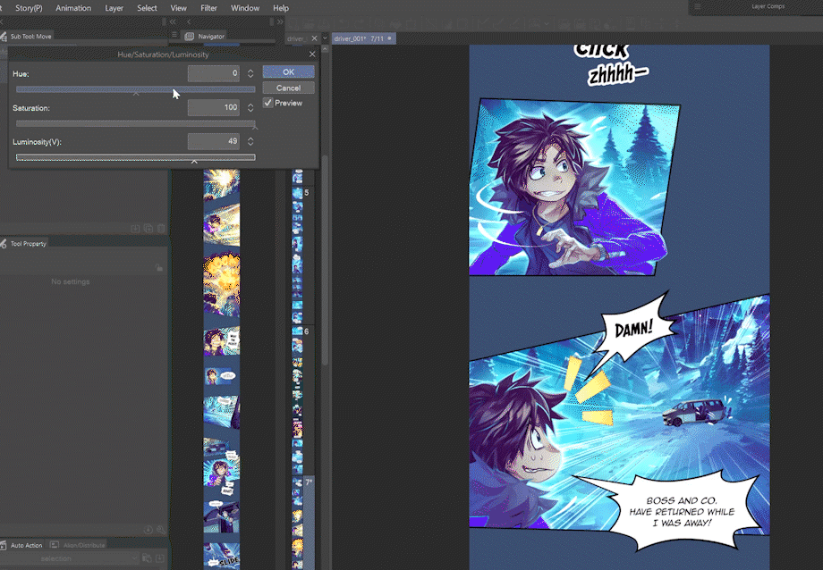Image resolution: width=823 pixels, height=570 pixels.
Task: Click the delete sub tool trash icon
Action: point(161,228)
